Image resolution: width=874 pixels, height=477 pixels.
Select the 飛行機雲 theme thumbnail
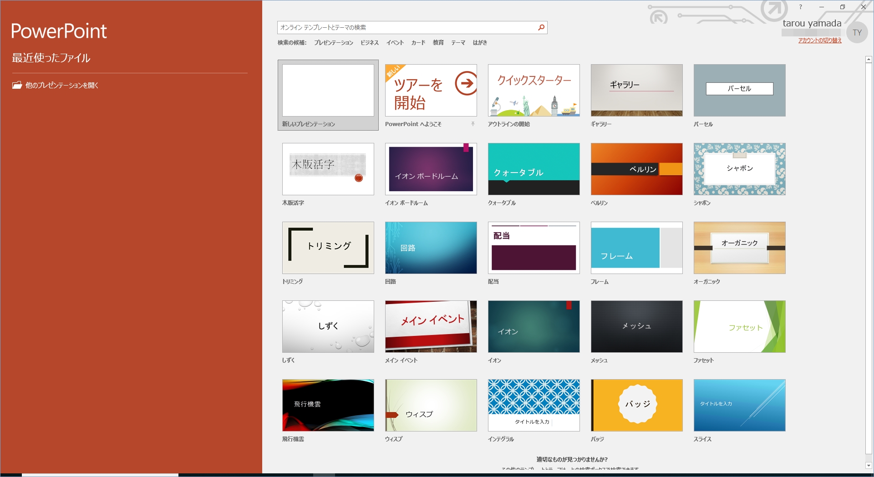point(328,405)
